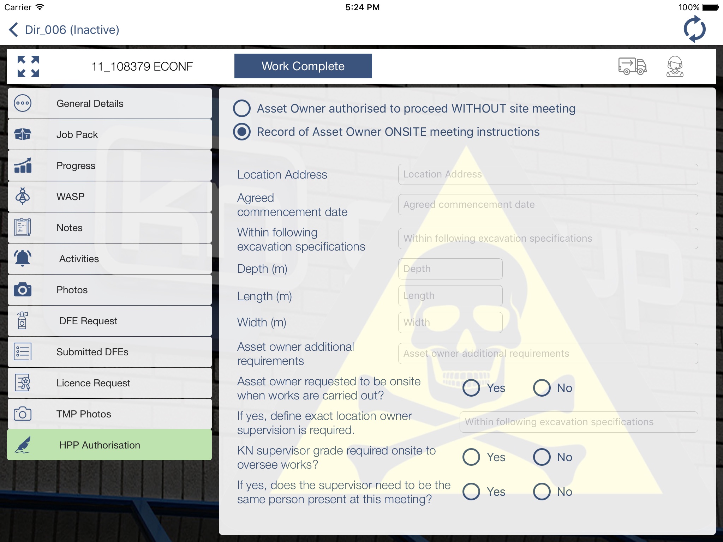
Task: Toggle 'Asset owner requested to be onsite' Yes
Action: click(x=472, y=388)
